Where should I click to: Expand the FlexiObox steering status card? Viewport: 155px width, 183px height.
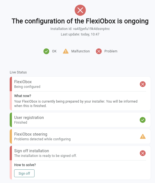tap(80, 136)
